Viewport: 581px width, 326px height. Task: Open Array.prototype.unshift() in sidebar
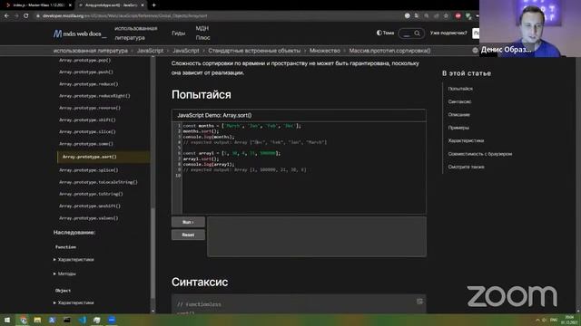coord(90,206)
